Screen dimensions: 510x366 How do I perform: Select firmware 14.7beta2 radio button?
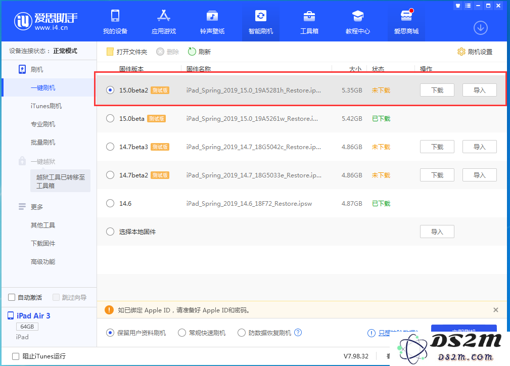point(110,175)
